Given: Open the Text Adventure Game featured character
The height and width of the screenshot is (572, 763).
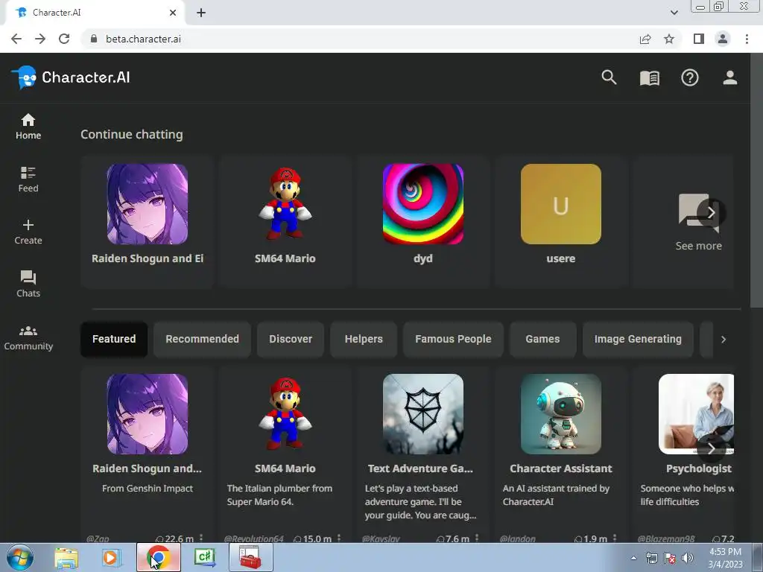Looking at the screenshot, I should pos(423,455).
